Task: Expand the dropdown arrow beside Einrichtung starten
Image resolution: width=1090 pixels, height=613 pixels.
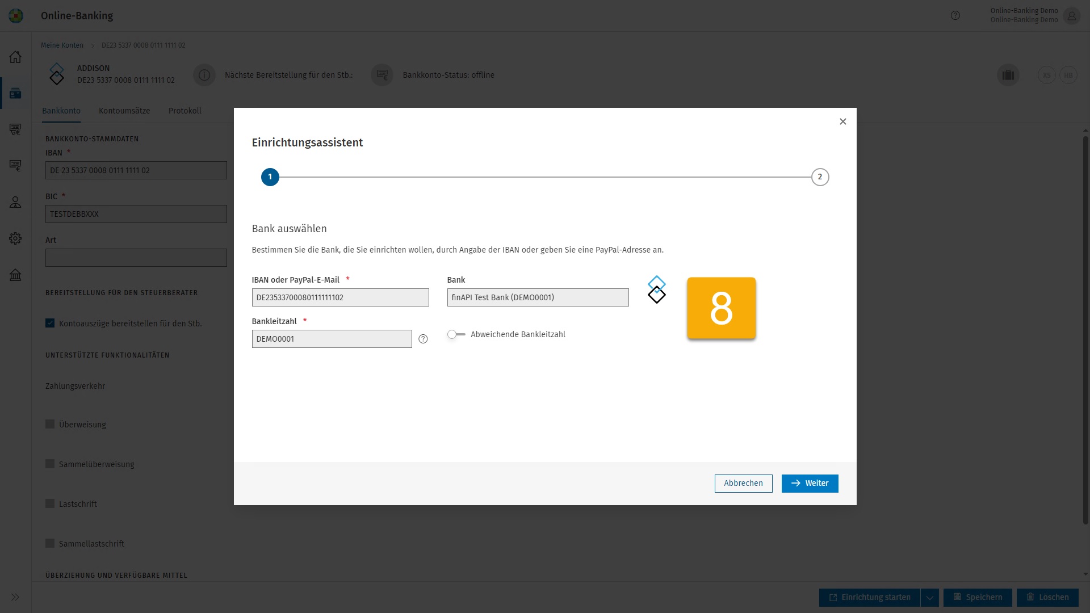Action: 930,597
